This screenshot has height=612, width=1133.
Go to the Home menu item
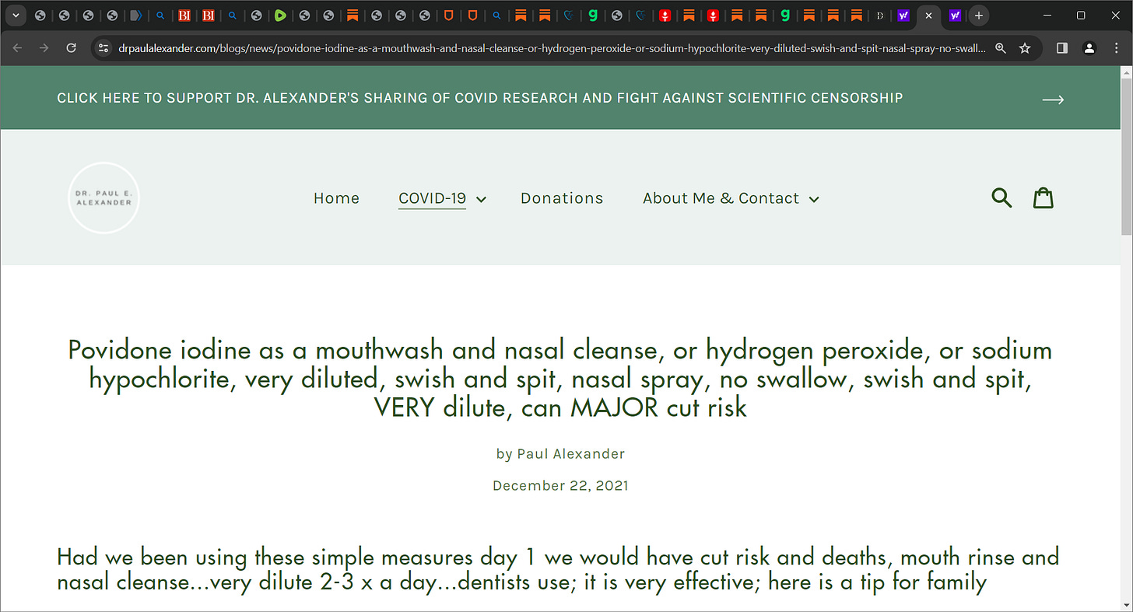pos(336,198)
